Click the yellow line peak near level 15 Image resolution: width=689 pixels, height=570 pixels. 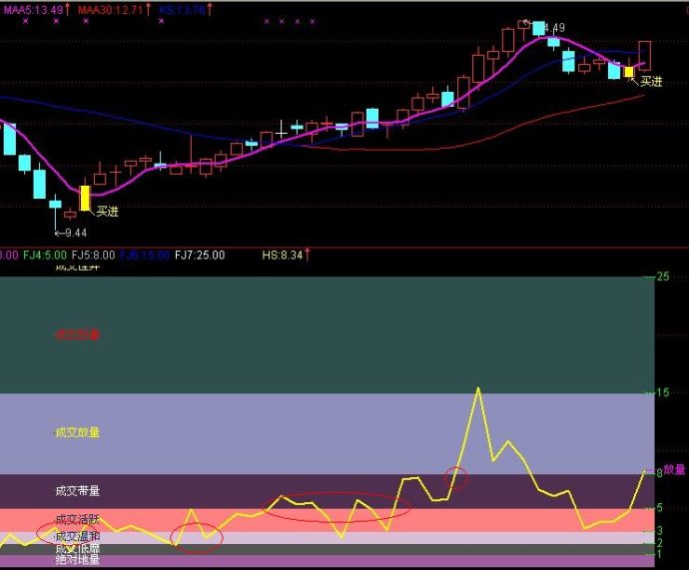(x=478, y=388)
